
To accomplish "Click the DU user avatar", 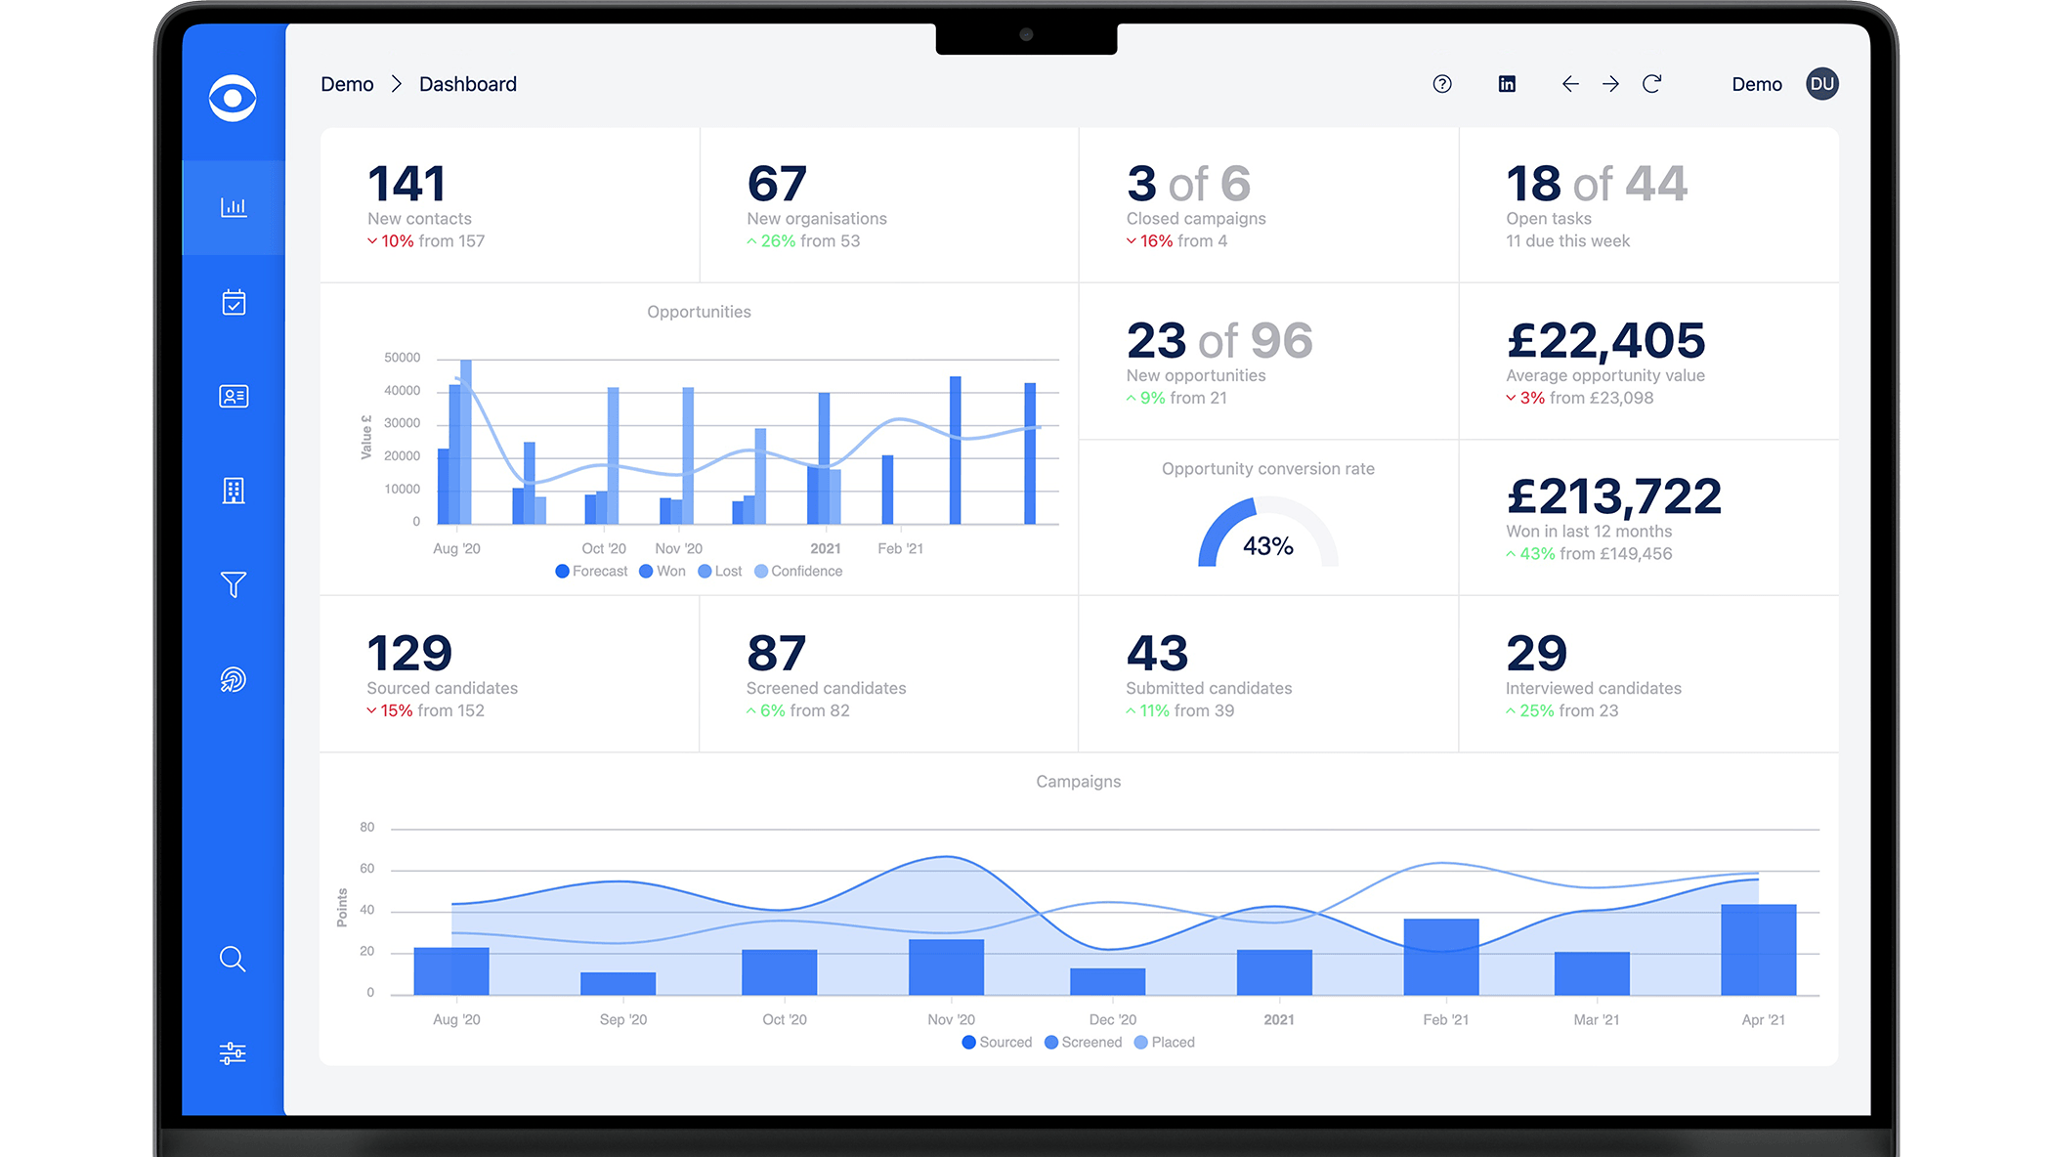I will (x=1821, y=84).
